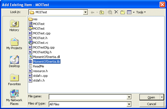
Task: Go to Desktop location
Action: (14, 62)
